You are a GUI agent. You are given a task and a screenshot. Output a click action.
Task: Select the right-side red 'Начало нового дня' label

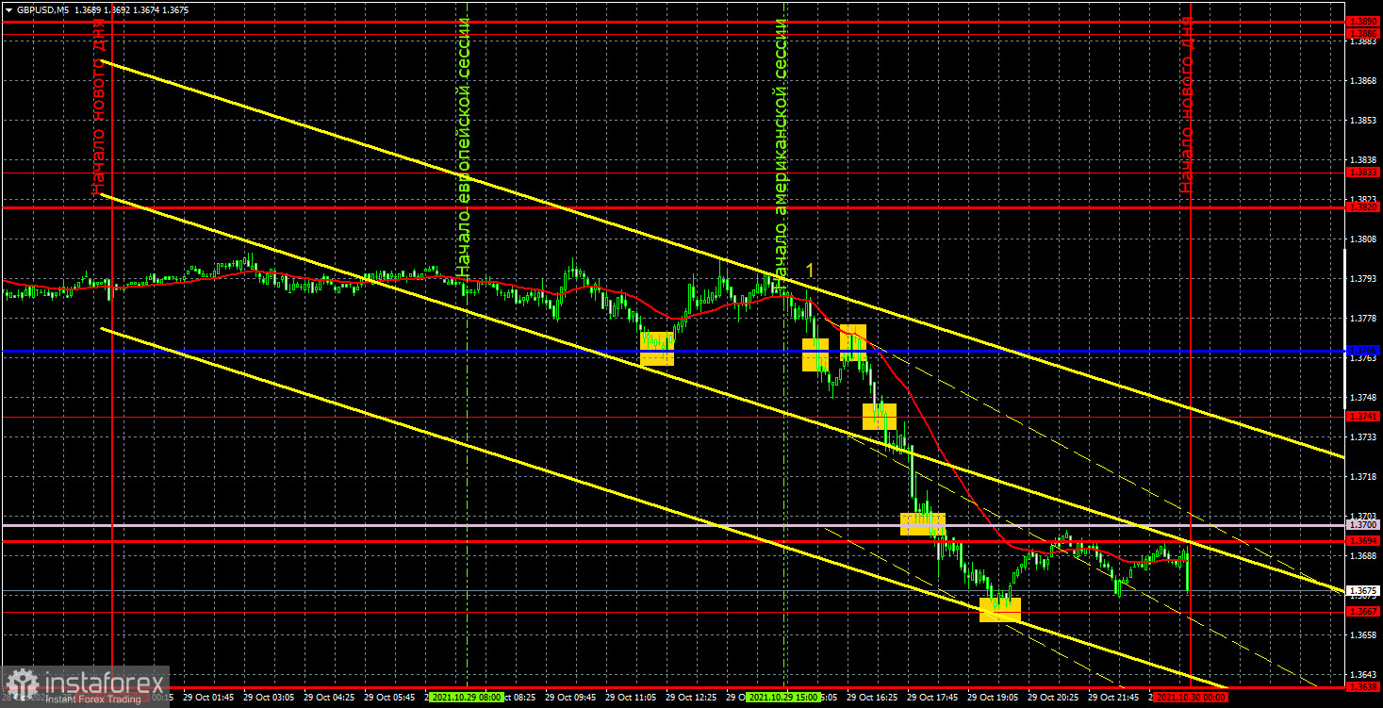pos(1186,105)
